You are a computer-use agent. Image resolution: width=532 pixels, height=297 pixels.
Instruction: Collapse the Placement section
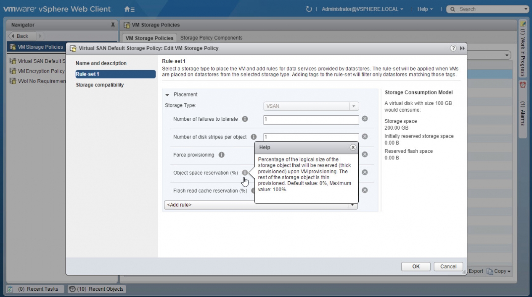click(167, 95)
